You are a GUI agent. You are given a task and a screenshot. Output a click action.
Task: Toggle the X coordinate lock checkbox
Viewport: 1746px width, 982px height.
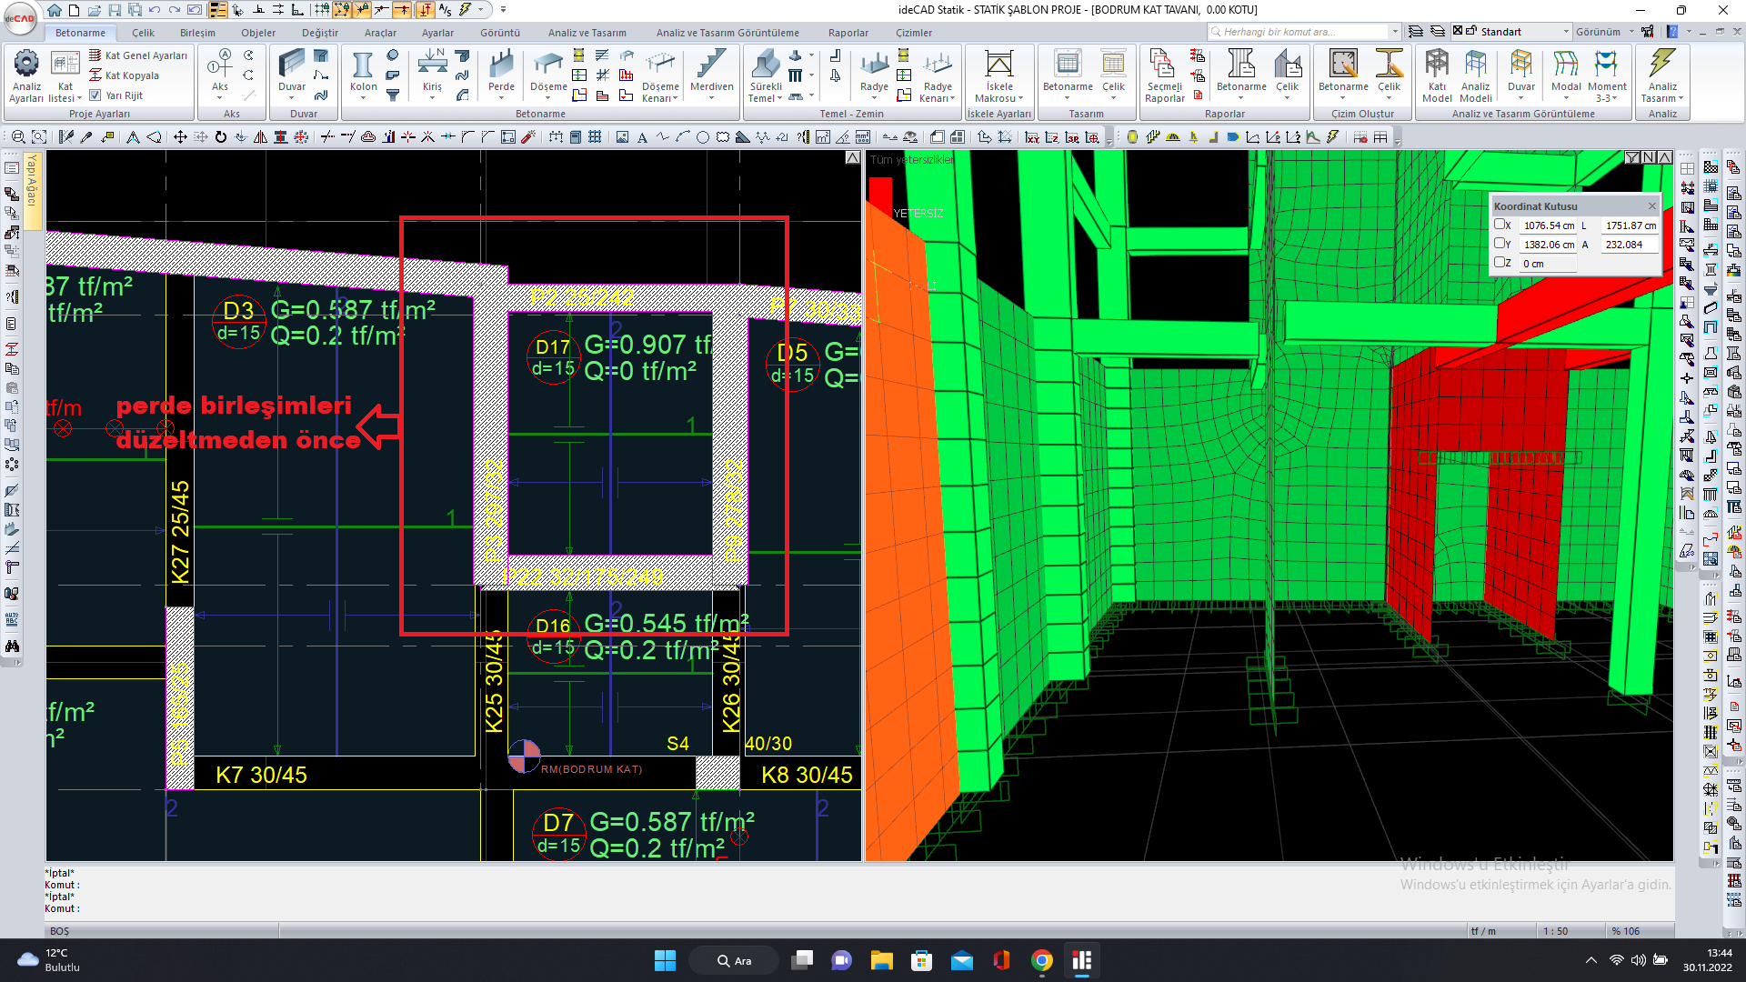tap(1500, 225)
